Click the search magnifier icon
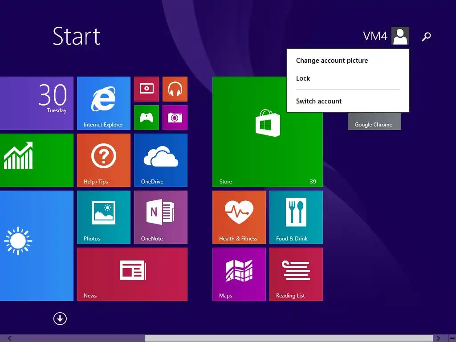Viewport: 456px width, 342px height. [426, 37]
